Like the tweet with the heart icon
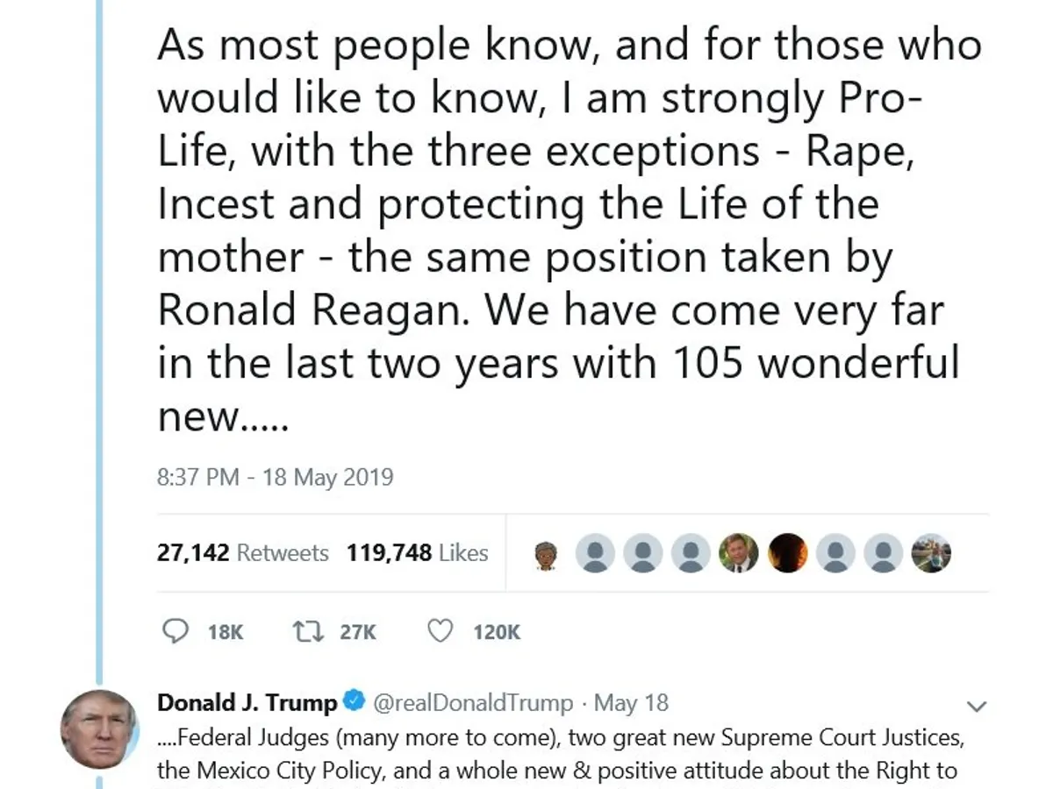This screenshot has width=1053, height=789. (x=440, y=631)
